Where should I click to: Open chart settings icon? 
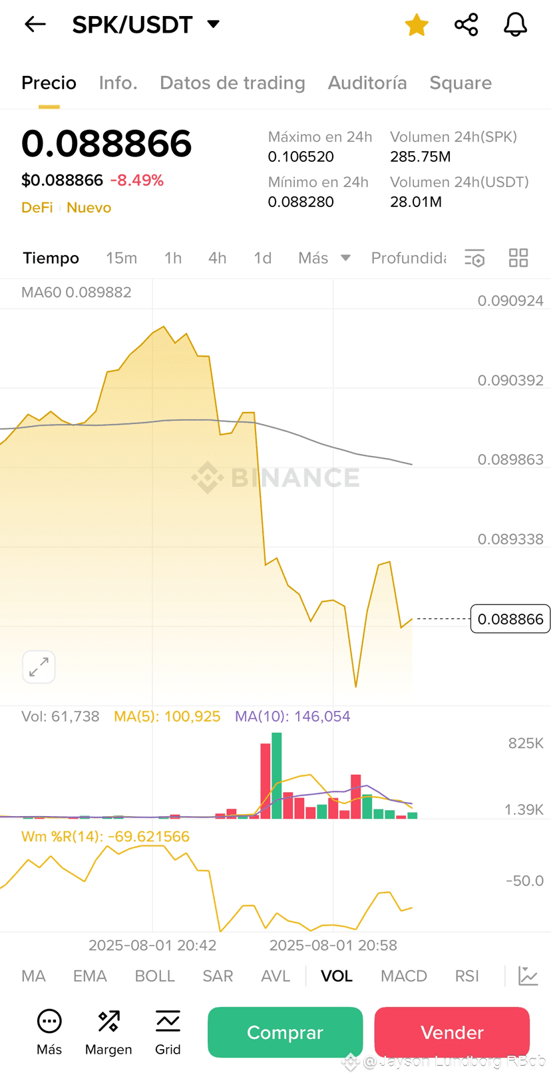pos(474,258)
